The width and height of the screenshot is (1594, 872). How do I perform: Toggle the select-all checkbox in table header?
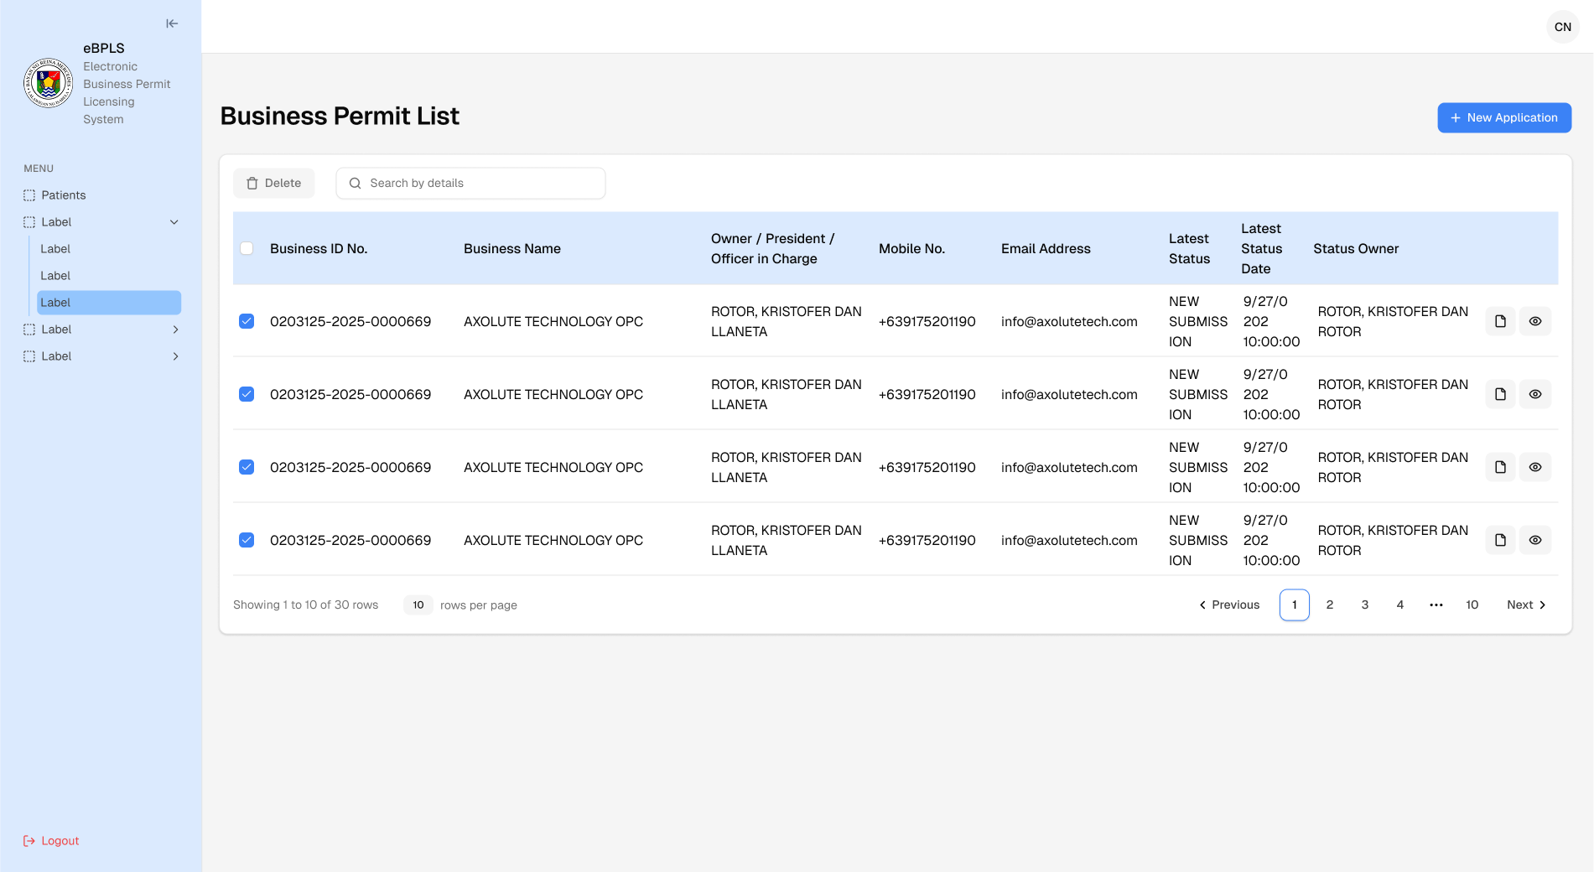(x=247, y=248)
